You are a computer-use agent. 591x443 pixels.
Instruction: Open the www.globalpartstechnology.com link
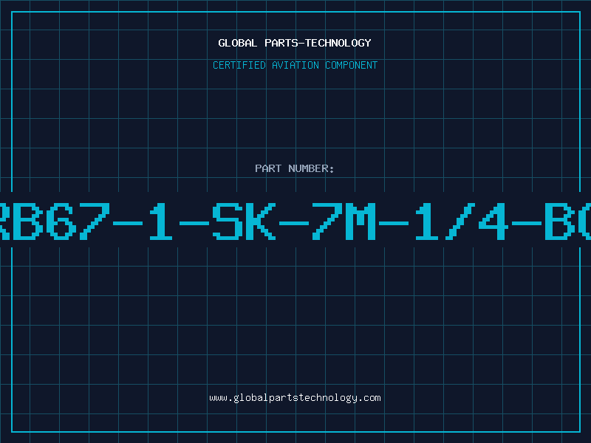tap(295, 398)
